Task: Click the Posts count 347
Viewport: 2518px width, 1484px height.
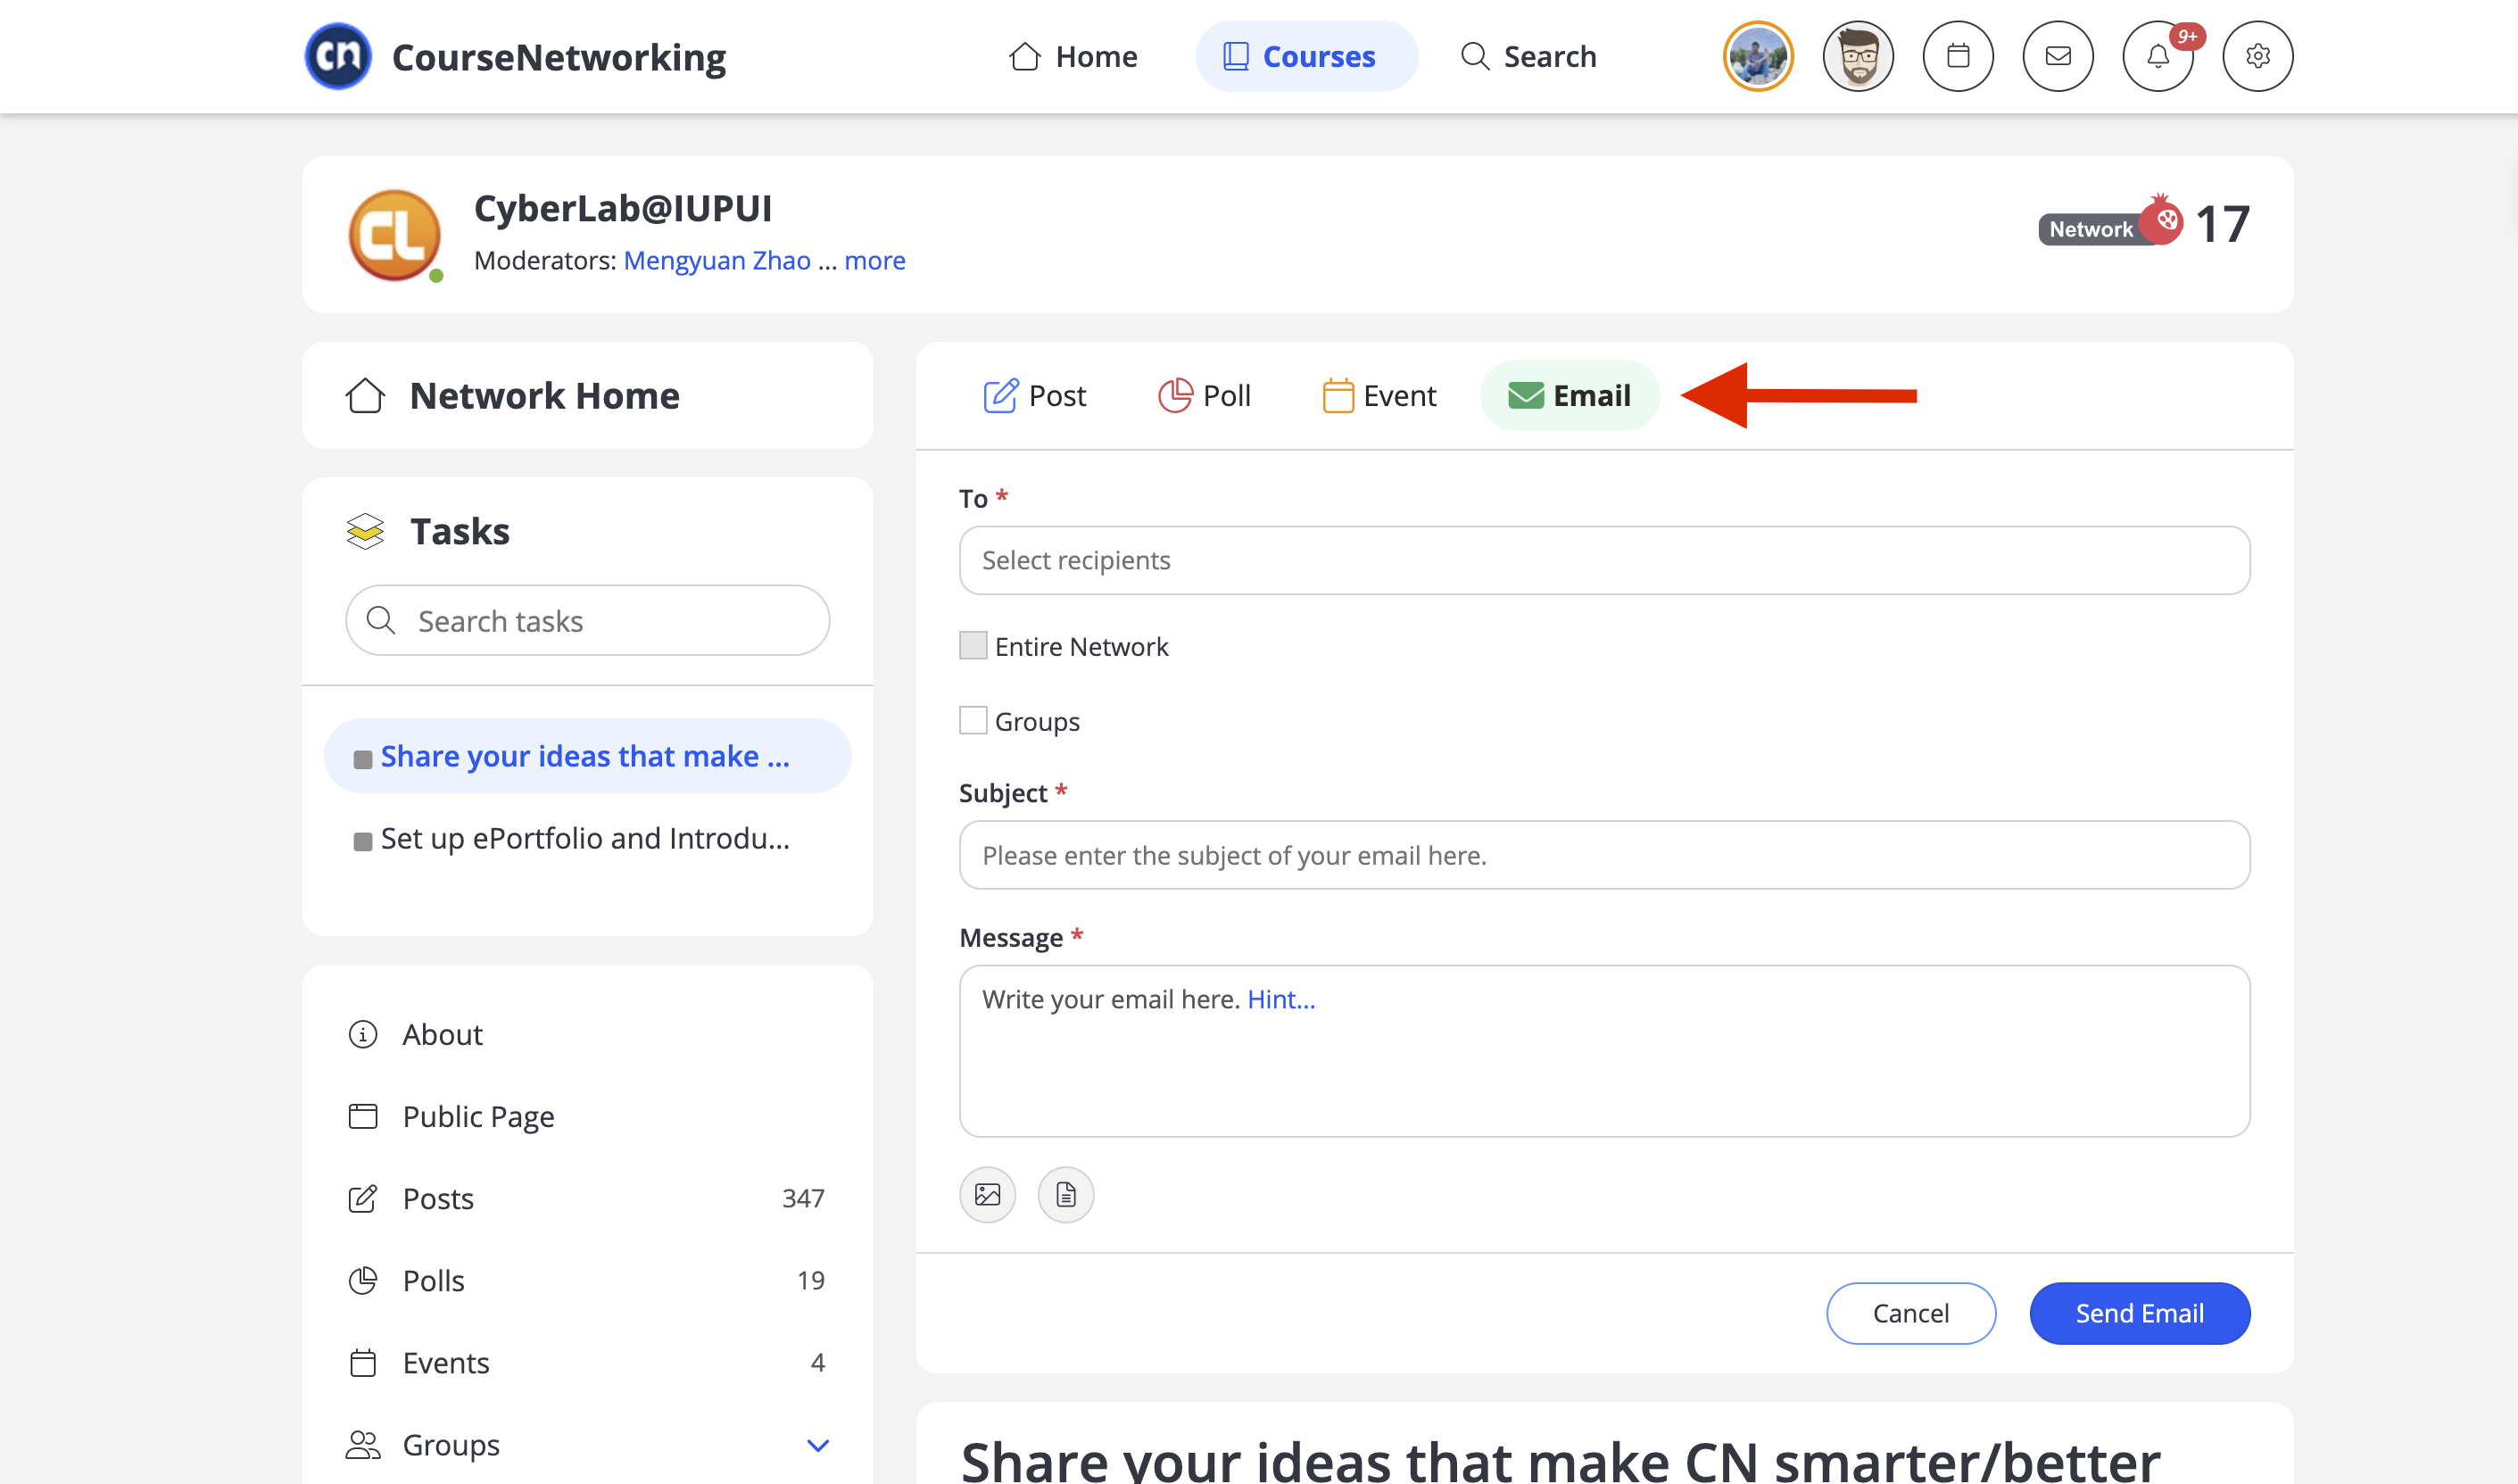Action: pos(803,1198)
